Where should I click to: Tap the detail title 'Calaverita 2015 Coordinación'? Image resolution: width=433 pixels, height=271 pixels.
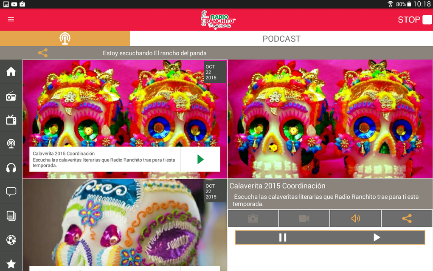pyautogui.click(x=277, y=186)
